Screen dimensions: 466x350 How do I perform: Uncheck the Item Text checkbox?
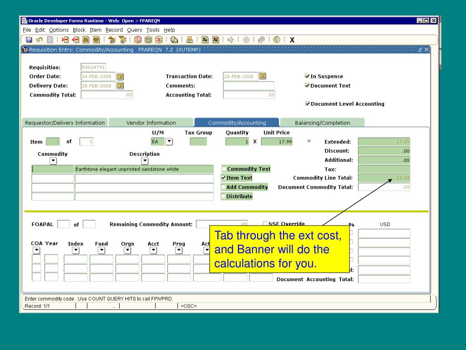pos(223,178)
